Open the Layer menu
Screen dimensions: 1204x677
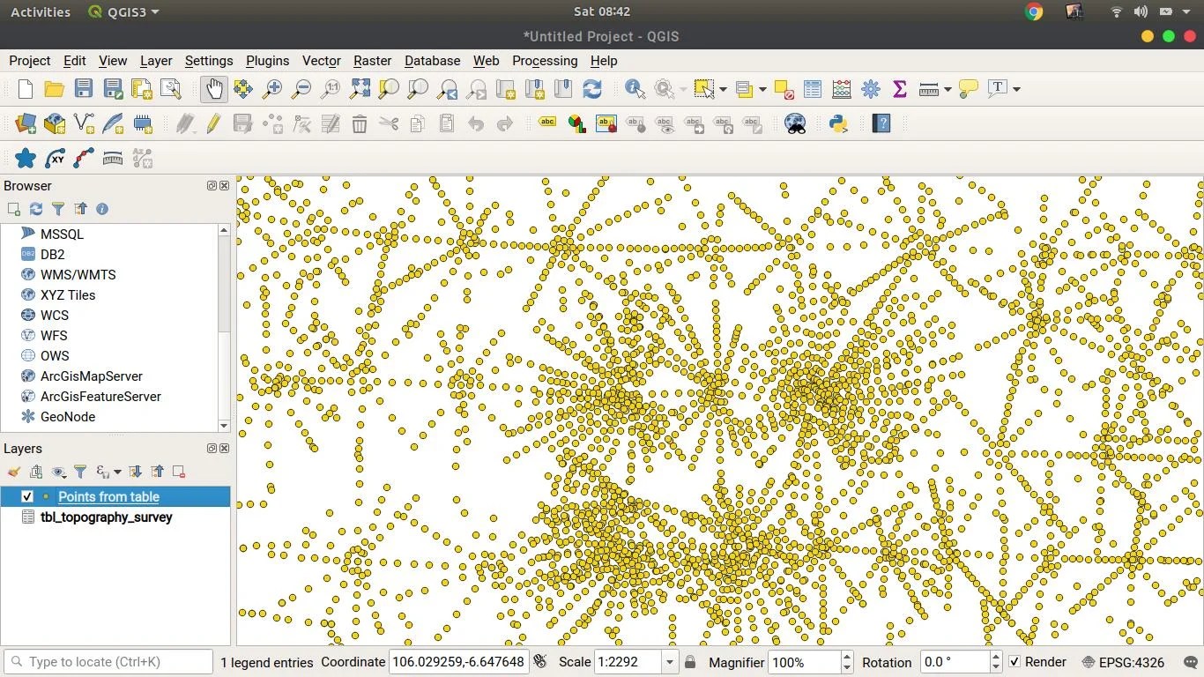coord(156,61)
